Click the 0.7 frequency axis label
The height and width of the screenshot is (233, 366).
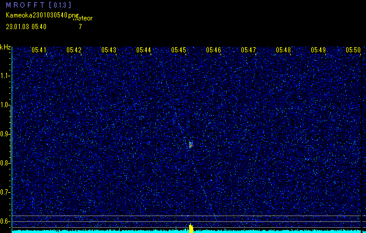coord(5,192)
